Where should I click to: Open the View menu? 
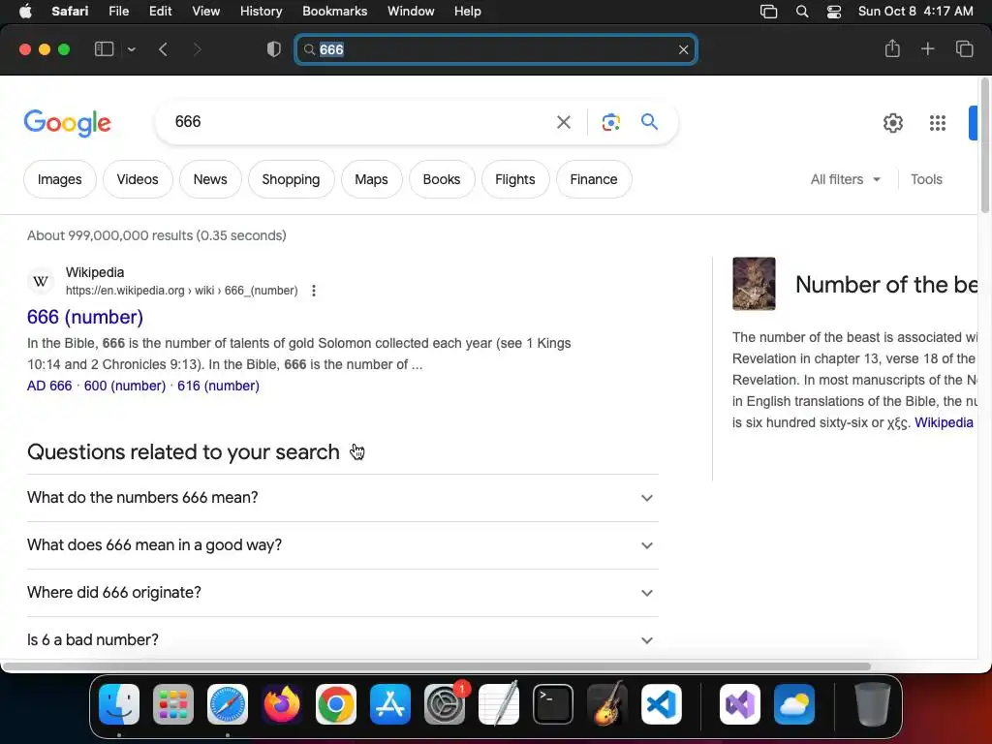click(x=205, y=12)
